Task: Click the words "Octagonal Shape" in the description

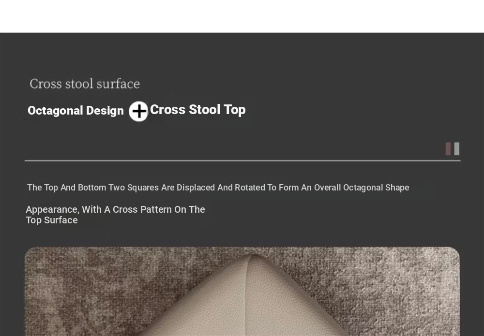Action: 376,188
